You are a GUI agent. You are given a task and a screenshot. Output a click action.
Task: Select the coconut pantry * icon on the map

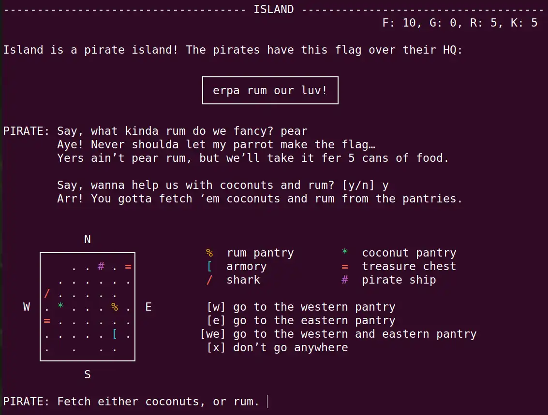click(60, 305)
